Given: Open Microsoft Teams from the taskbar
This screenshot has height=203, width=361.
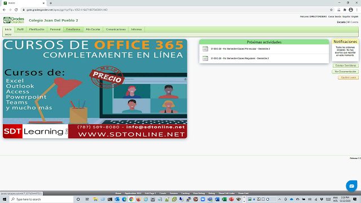Looking at the screenshot, I should (x=210, y=199).
